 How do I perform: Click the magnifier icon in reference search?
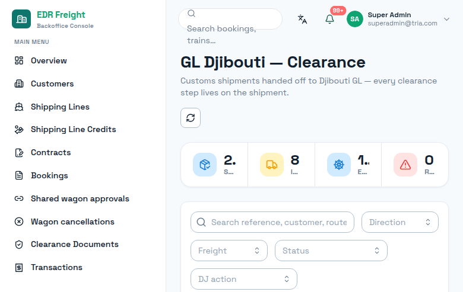point(201,222)
